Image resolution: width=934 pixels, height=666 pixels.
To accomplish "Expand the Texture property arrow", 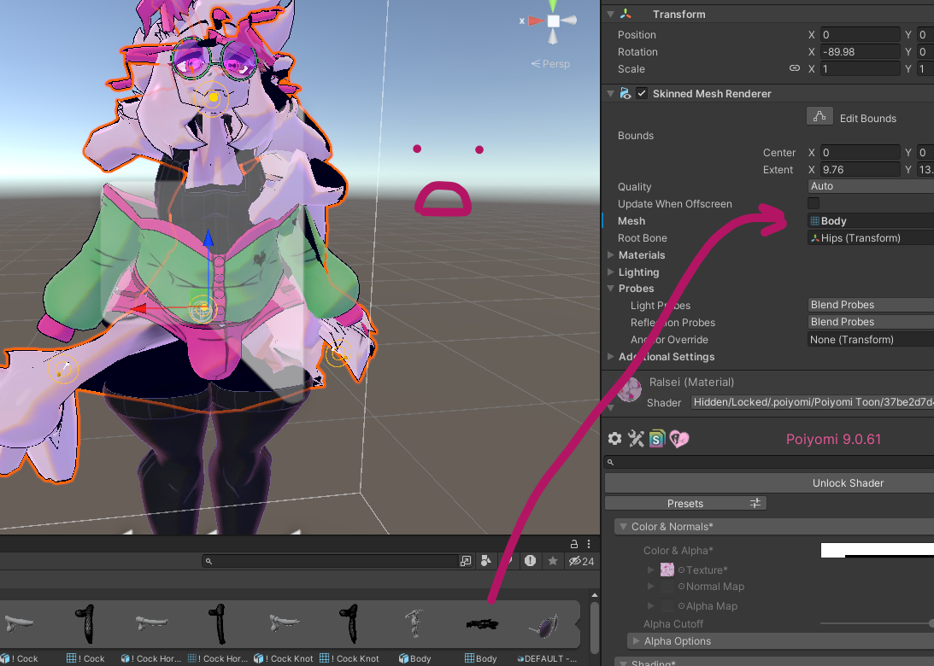I will (651, 570).
